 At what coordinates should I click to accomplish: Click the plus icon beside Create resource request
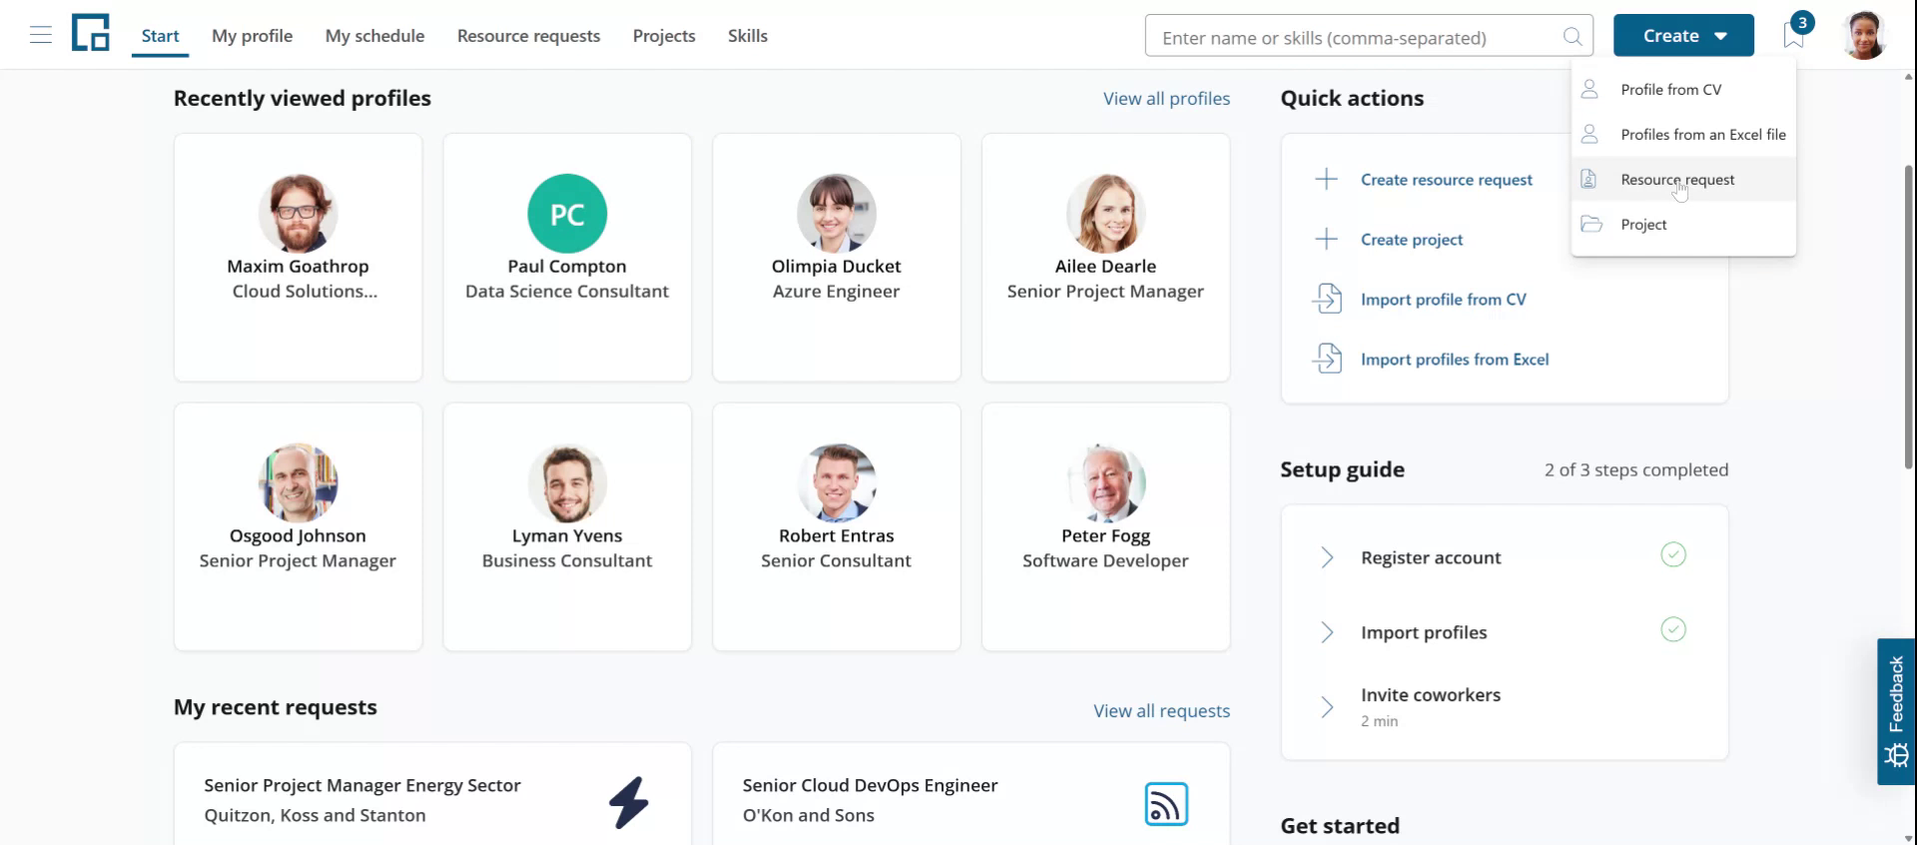[1326, 180]
